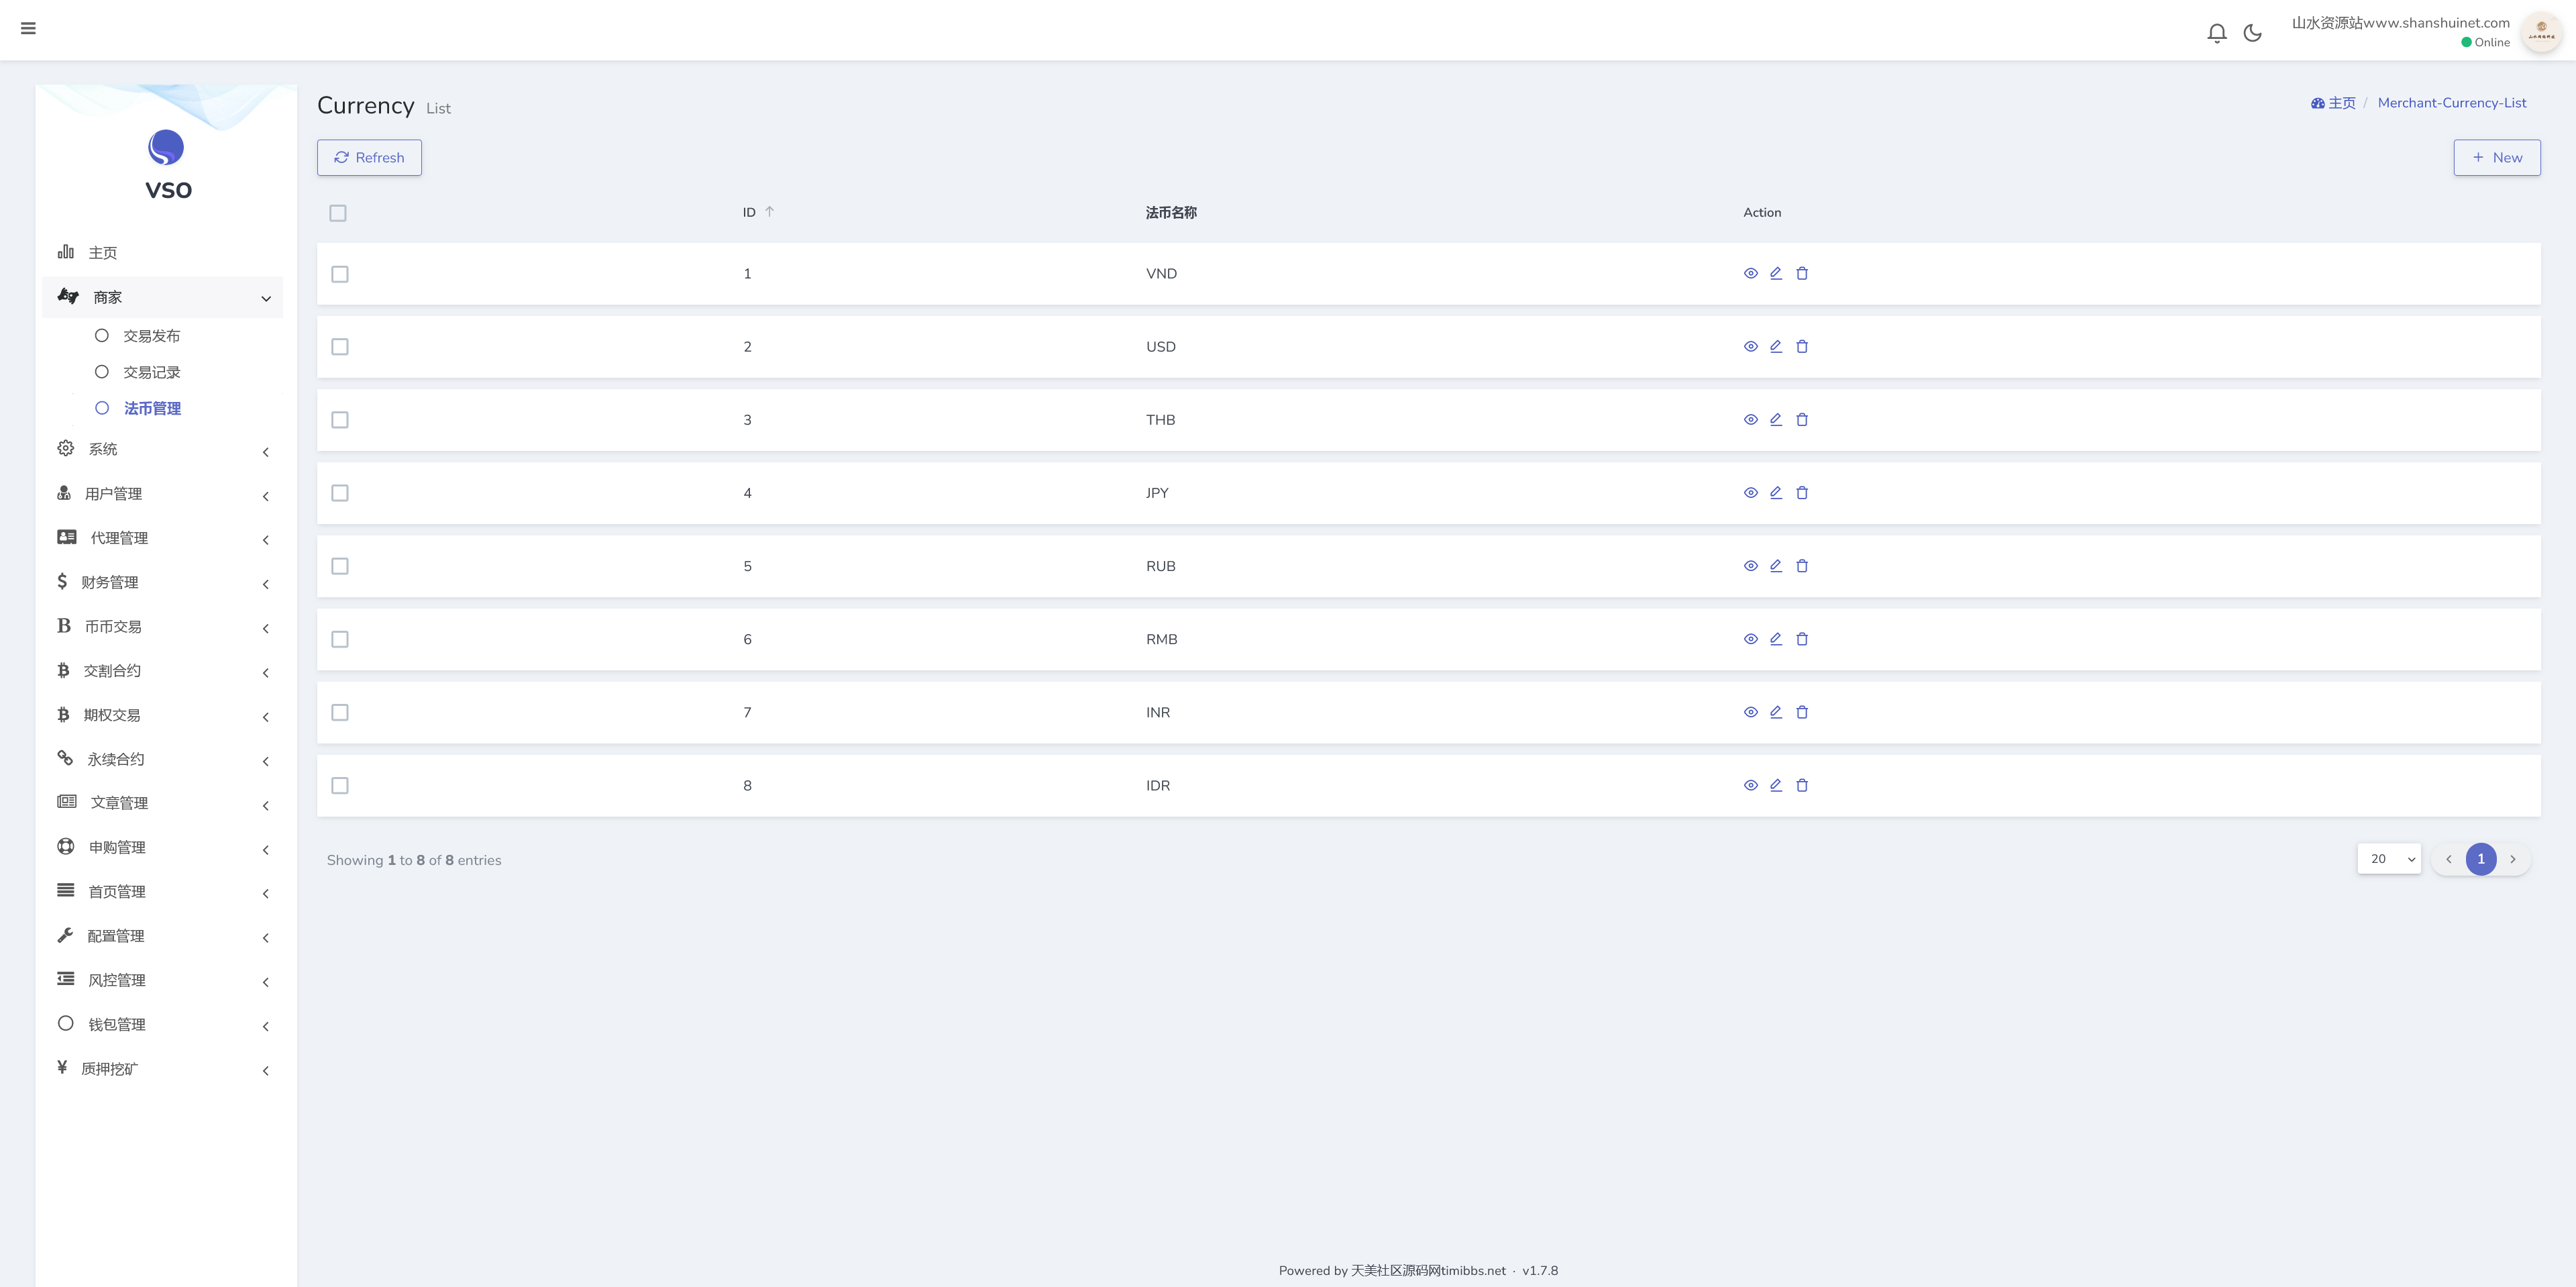Click trash icon for IDR row
Viewport: 2576px width, 1287px height.
(1802, 785)
